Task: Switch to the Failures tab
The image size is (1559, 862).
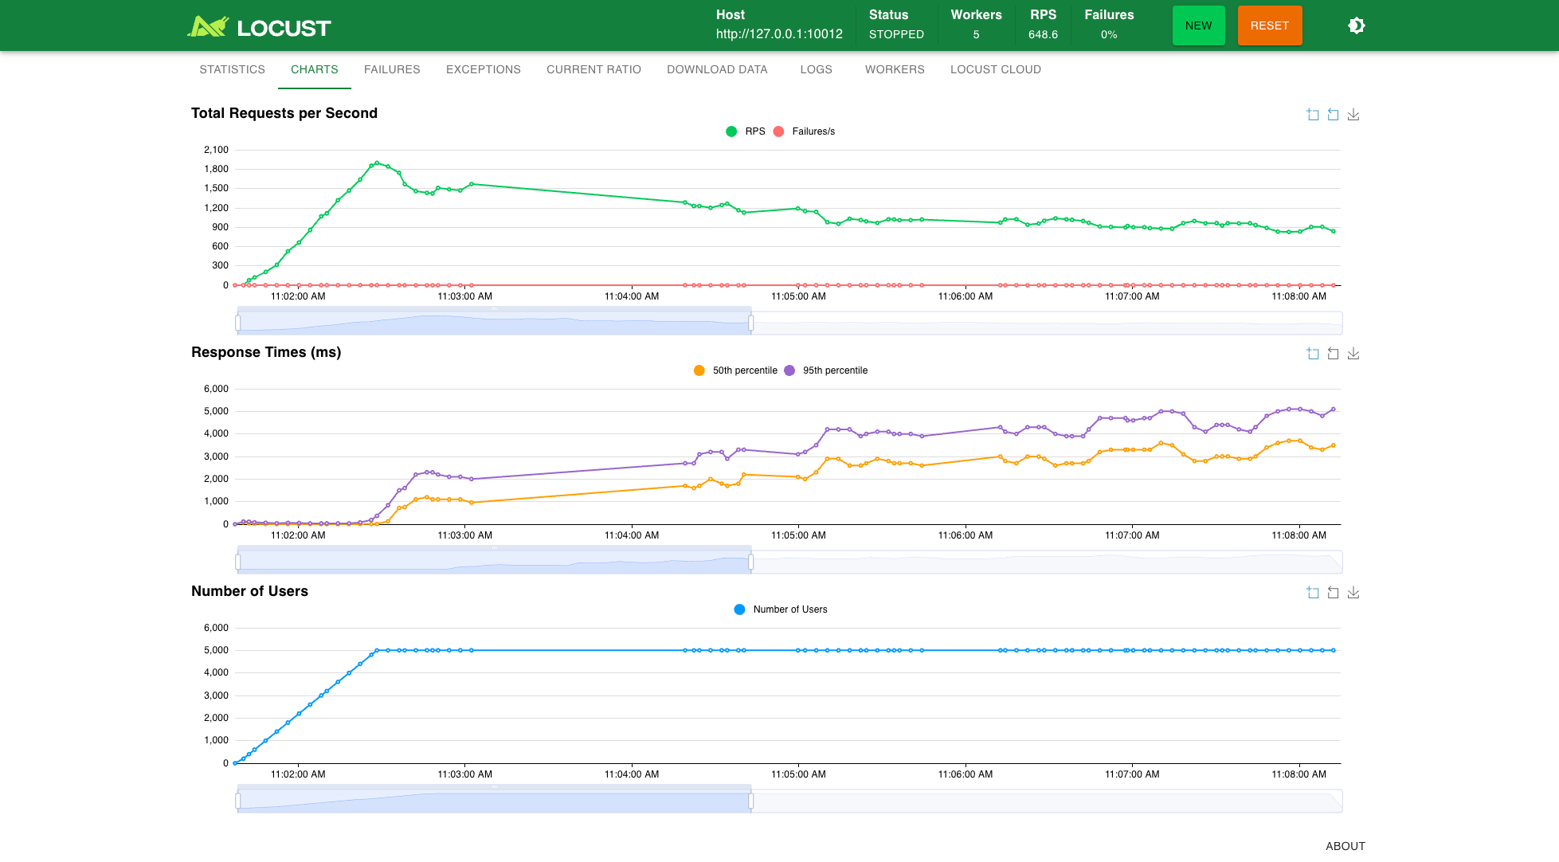Action: click(x=392, y=69)
